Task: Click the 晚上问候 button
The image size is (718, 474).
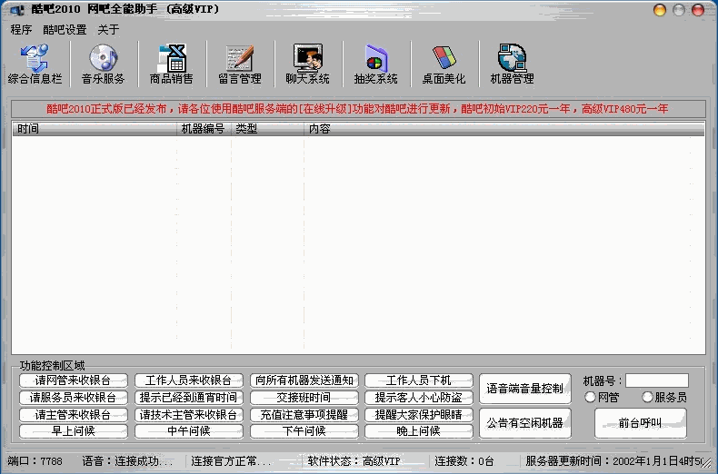Action: tap(418, 431)
